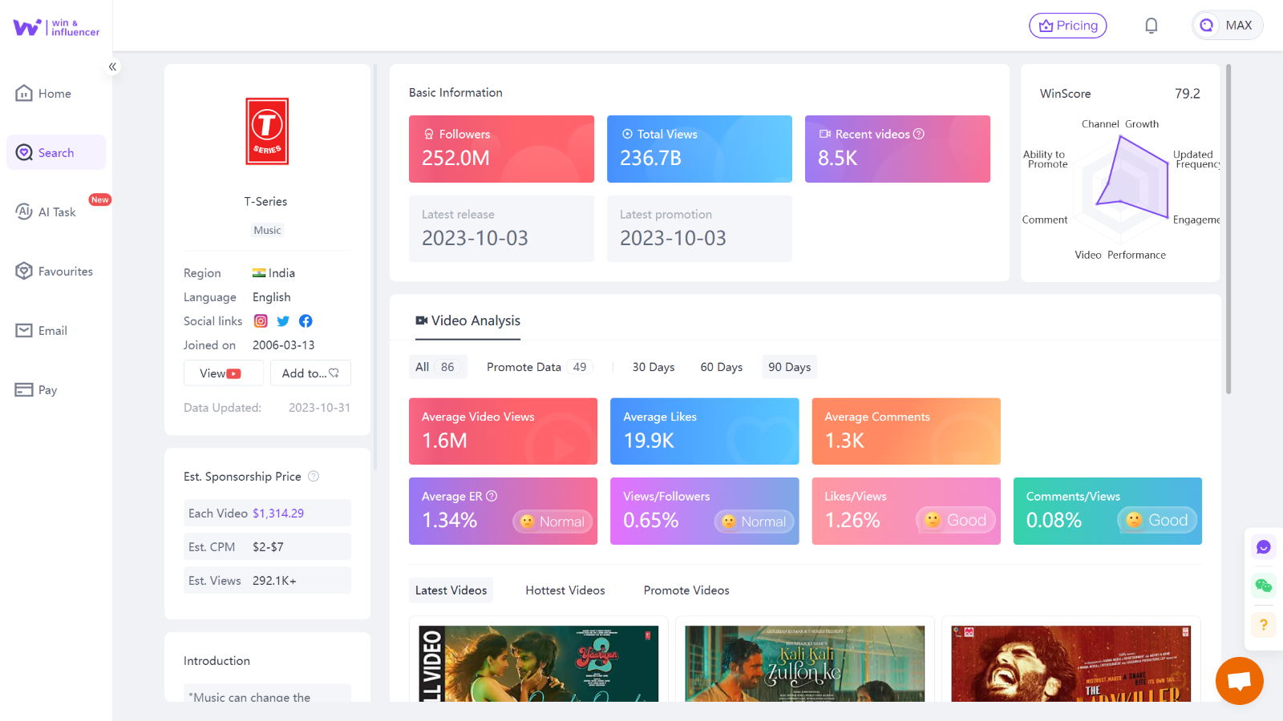The width and height of the screenshot is (1283, 721).
Task: Collapse the left sidebar with the chevron
Action: coord(112,66)
